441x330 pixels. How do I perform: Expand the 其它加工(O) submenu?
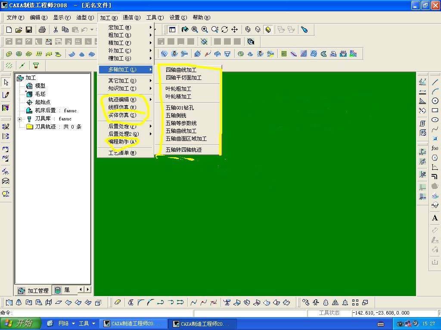tap(125, 81)
